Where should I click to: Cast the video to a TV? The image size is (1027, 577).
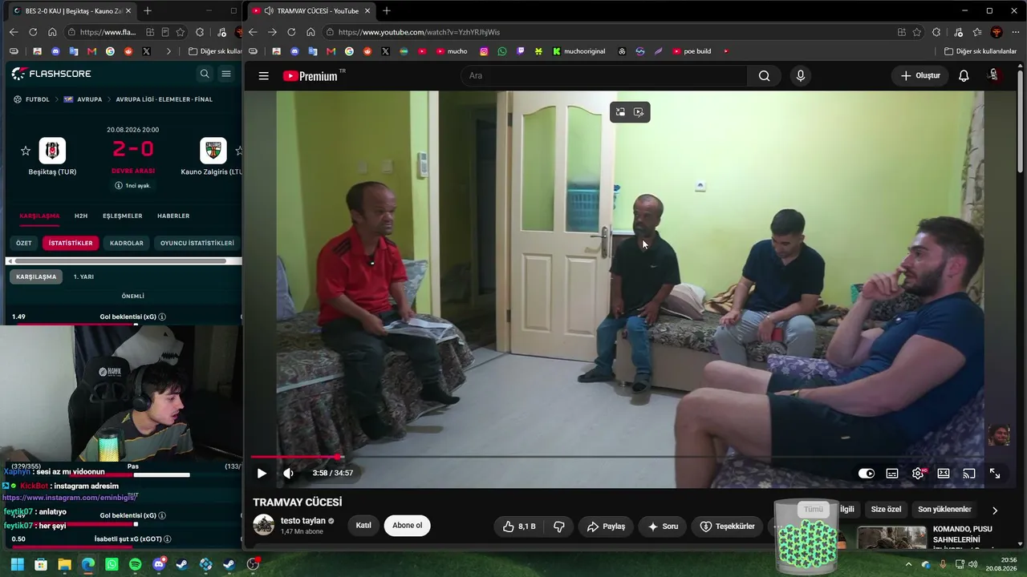(x=969, y=474)
